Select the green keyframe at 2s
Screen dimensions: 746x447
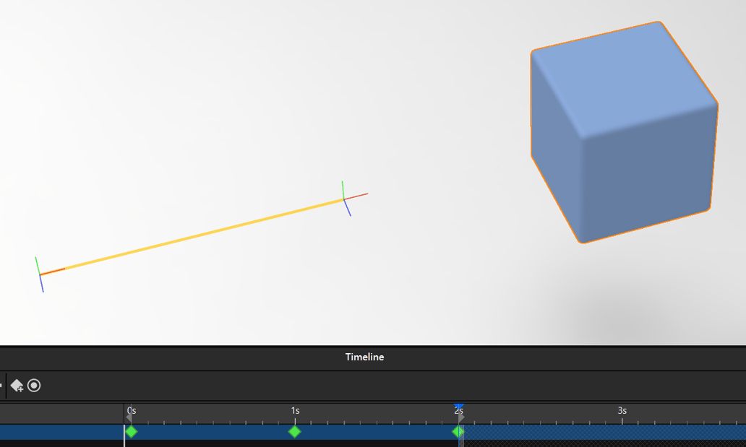(x=459, y=433)
